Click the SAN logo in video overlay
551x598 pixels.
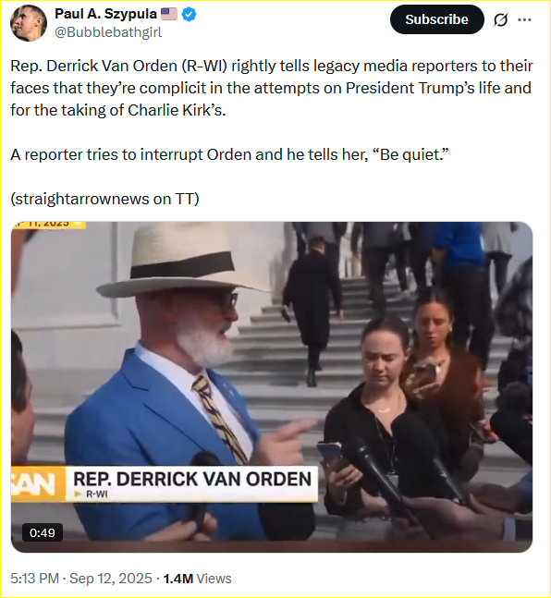37,483
